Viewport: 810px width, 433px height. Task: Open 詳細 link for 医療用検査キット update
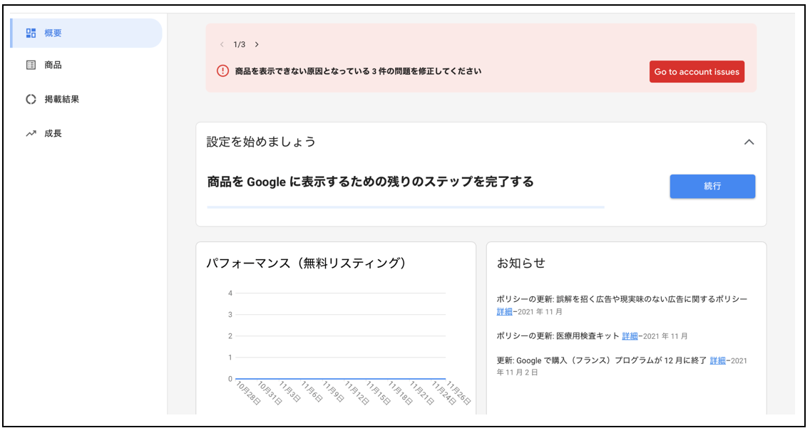630,336
